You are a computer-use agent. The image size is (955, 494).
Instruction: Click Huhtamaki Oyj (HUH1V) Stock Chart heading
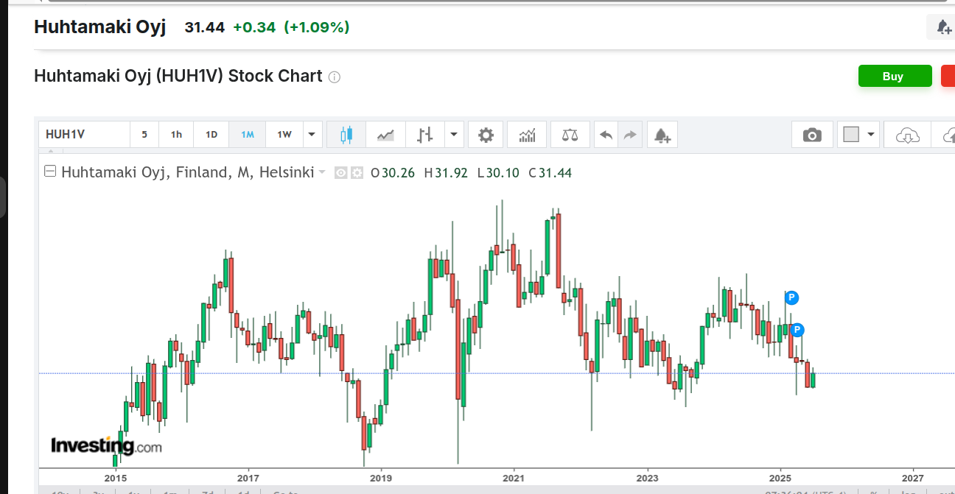pyautogui.click(x=178, y=76)
